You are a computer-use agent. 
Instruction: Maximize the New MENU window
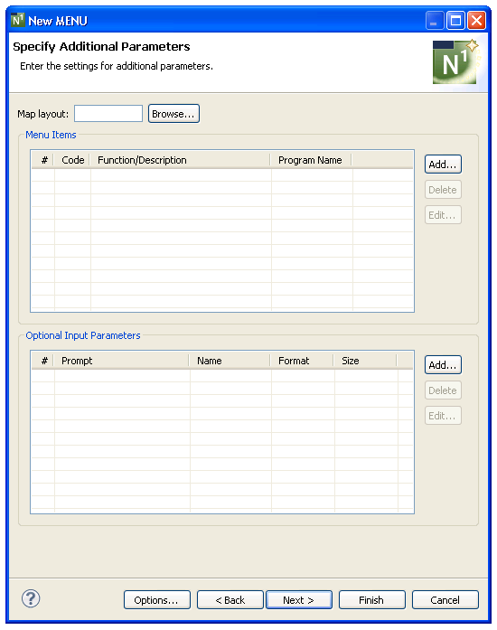[455, 20]
